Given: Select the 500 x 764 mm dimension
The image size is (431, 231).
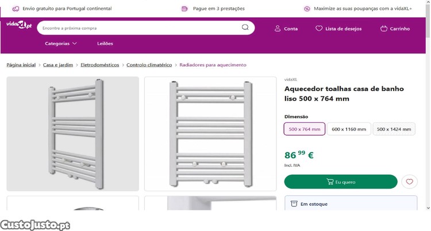Looking at the screenshot, I should coord(304,129).
